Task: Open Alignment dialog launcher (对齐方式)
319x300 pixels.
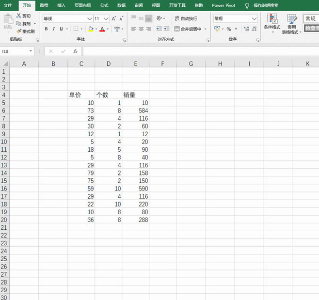Action: click(208, 40)
